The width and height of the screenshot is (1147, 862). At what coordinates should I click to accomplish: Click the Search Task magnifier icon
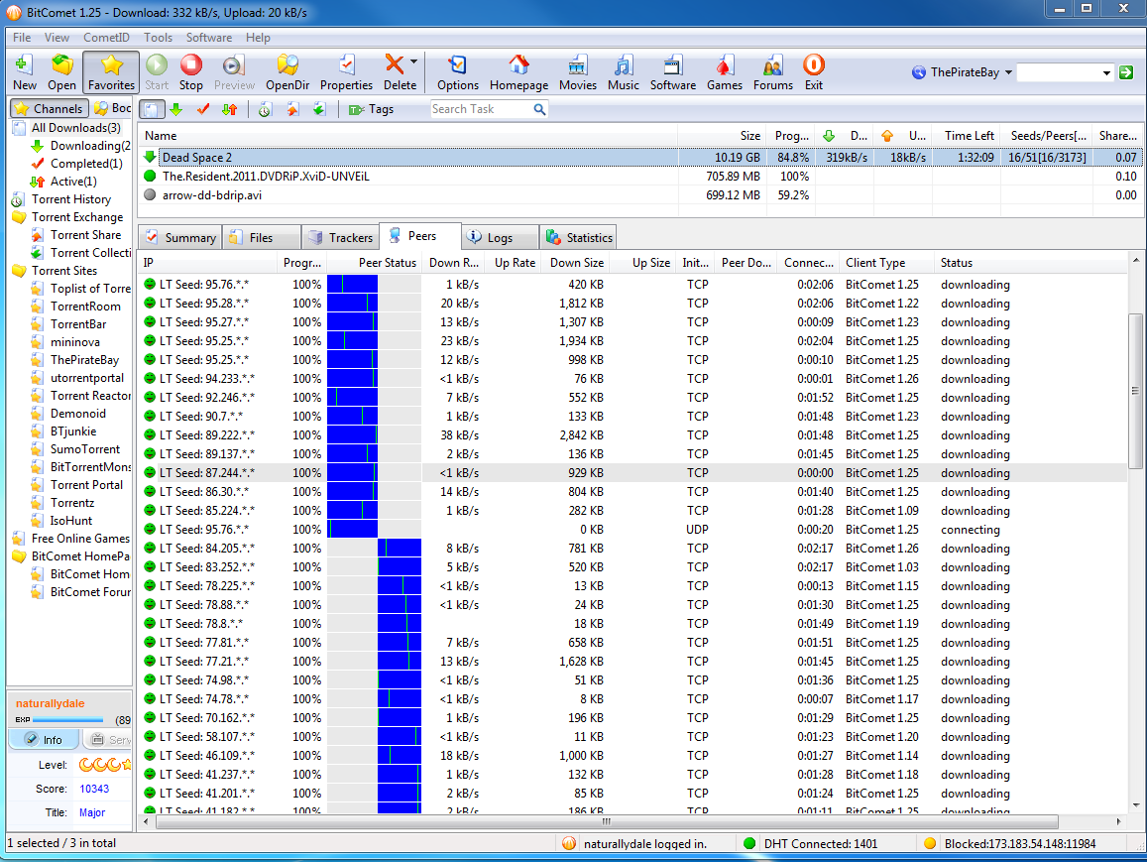pyautogui.click(x=539, y=109)
